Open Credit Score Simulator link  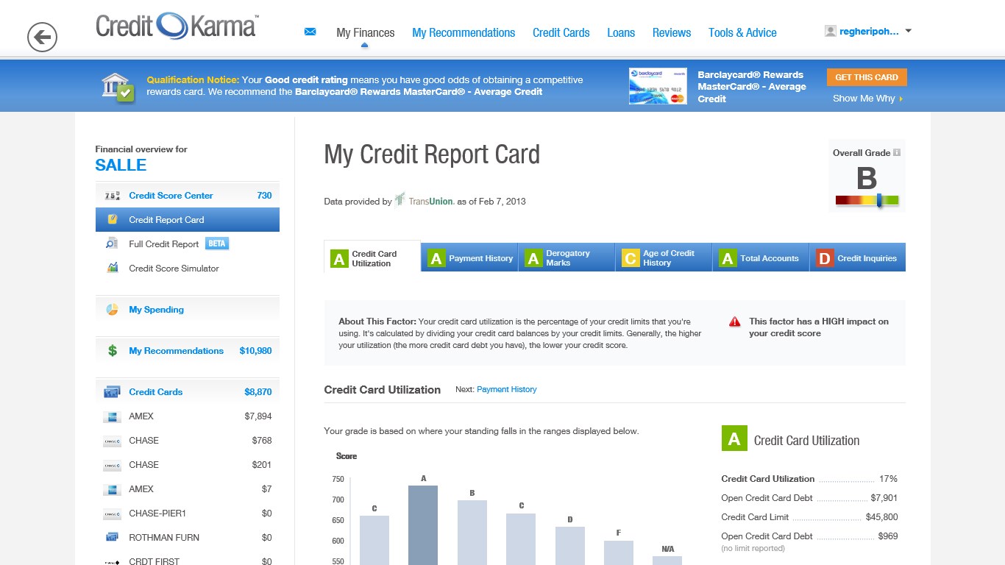(x=174, y=269)
